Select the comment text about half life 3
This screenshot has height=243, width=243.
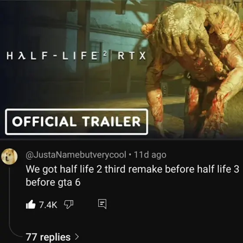(132, 175)
